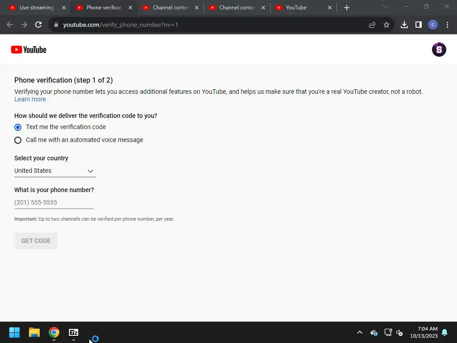Click the network monitor tray icon

388,332
